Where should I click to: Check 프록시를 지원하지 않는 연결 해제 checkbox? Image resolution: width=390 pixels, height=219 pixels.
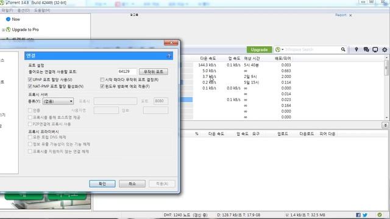[x=30, y=151]
